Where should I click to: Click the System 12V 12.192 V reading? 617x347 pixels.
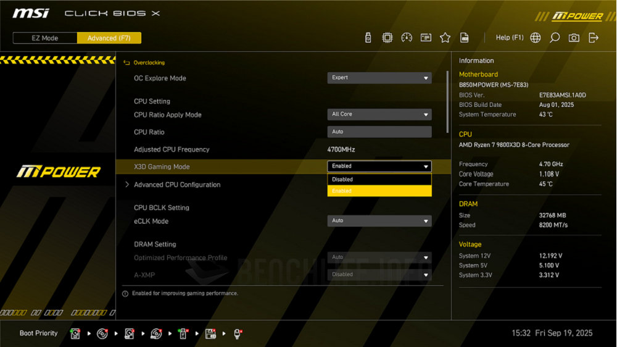pyautogui.click(x=550, y=256)
